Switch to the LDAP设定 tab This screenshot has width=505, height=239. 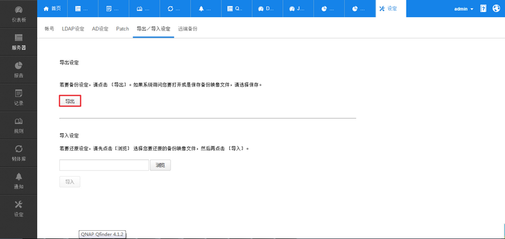tap(73, 28)
